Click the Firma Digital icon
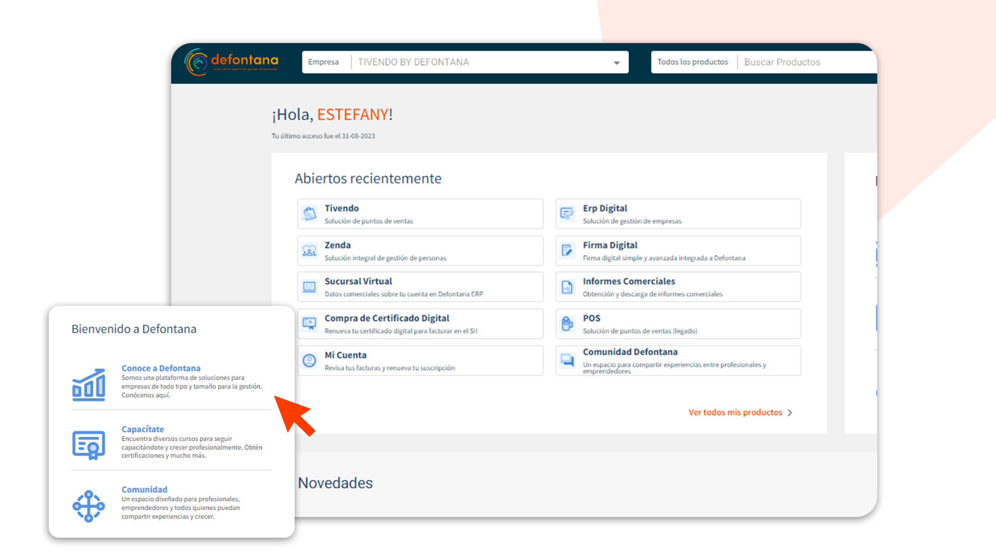The height and width of the screenshot is (560, 996). click(568, 250)
